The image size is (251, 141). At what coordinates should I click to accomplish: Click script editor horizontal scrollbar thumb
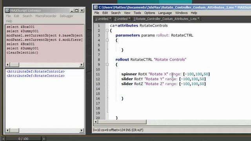[122, 122]
